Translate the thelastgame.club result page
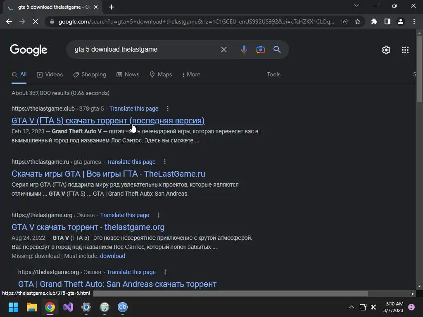 133,109
